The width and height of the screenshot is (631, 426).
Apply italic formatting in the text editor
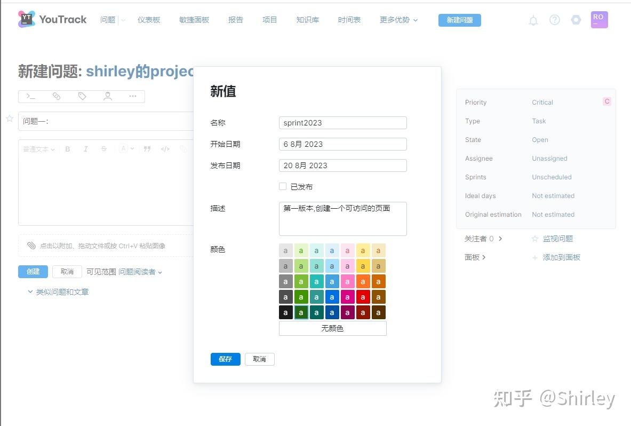[85, 149]
